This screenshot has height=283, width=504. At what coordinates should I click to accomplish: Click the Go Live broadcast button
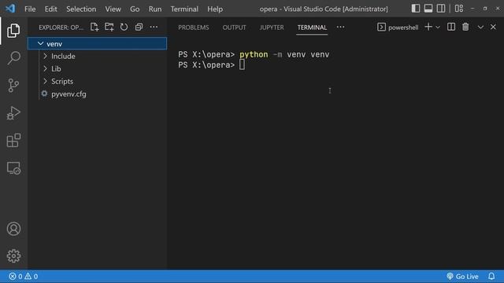[x=462, y=276]
